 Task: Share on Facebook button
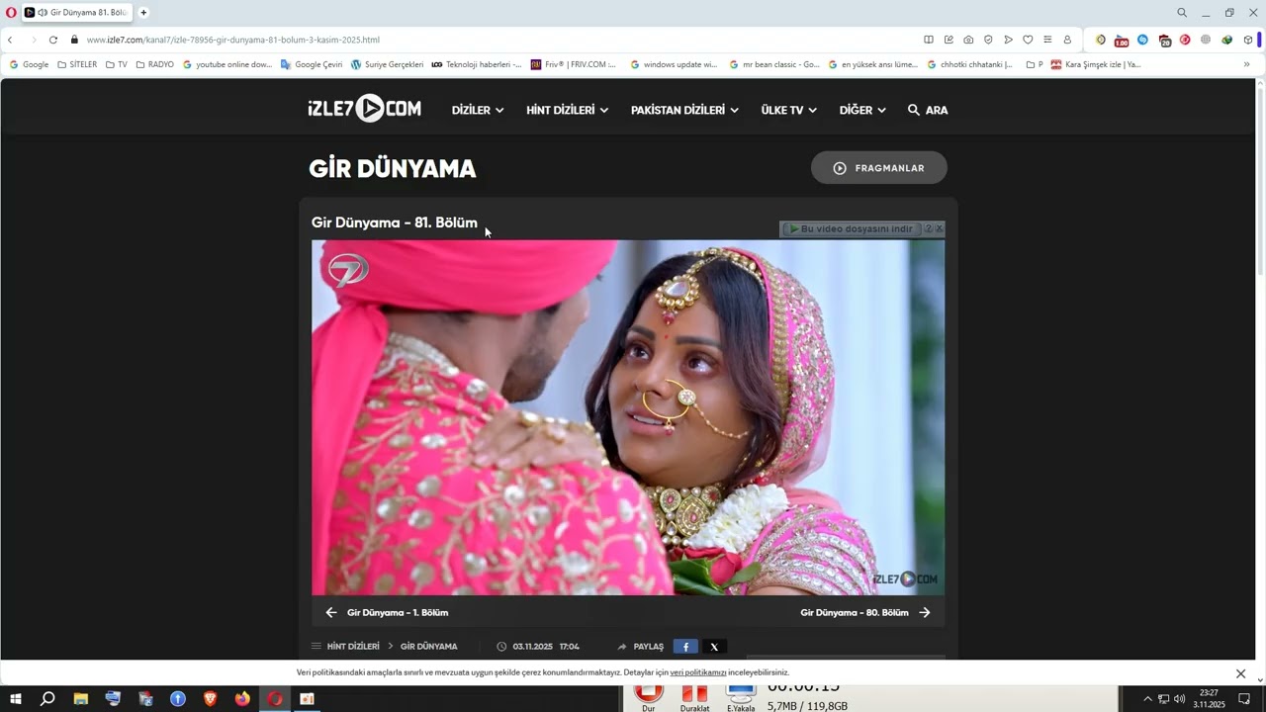(x=685, y=647)
